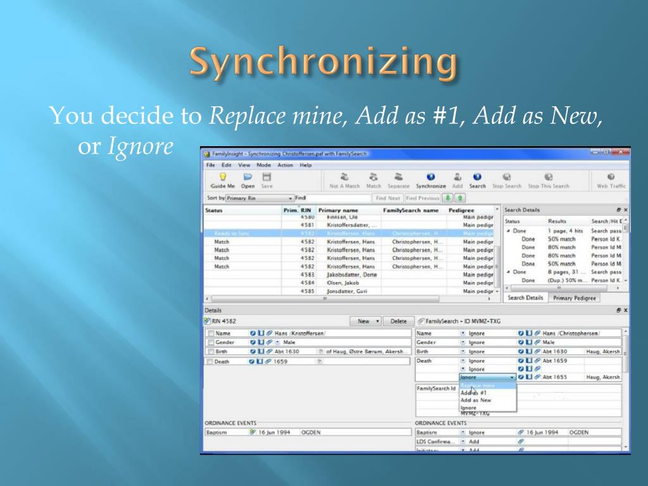Open action dropdown for FamilySearch Baptism row
The height and width of the screenshot is (486, 648).
point(463,432)
